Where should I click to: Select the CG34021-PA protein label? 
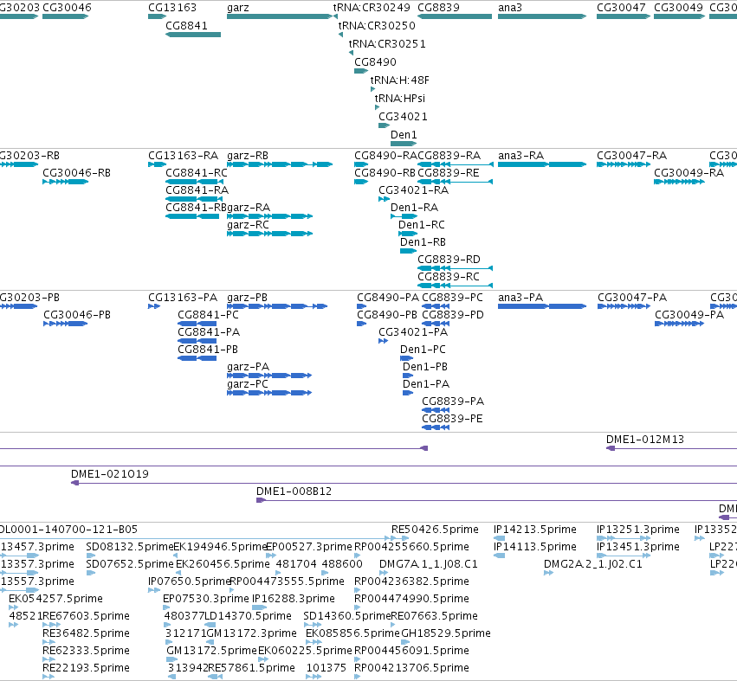point(413,332)
